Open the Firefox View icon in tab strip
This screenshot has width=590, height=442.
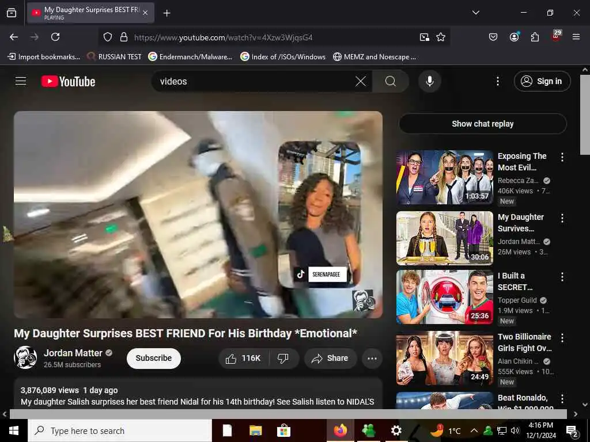point(12,13)
